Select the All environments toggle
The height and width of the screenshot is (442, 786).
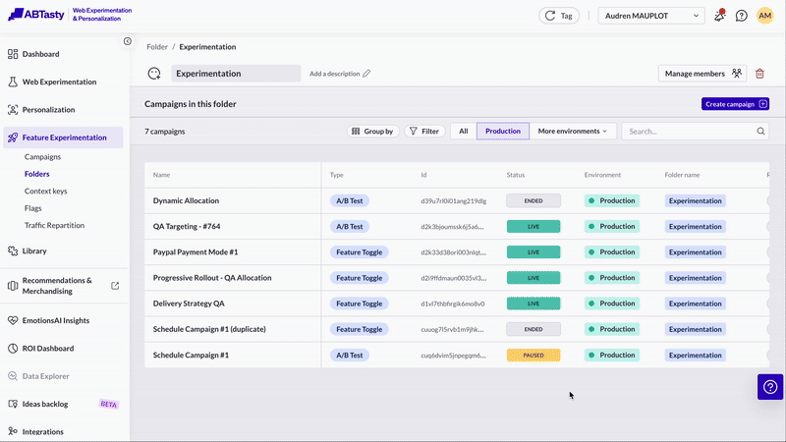463,131
